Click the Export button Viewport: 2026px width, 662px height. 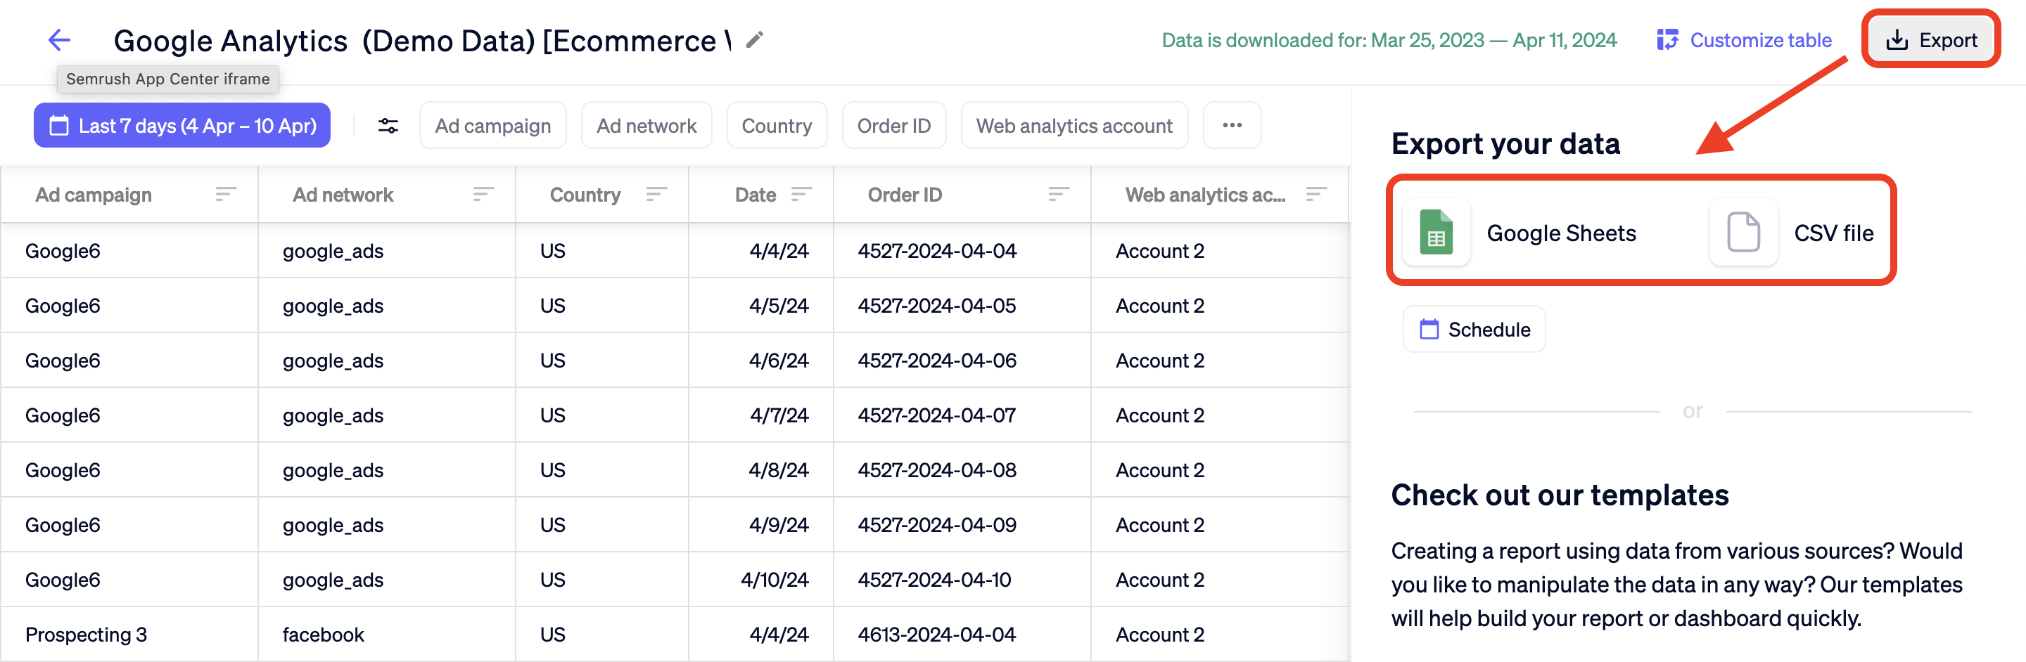[x=1931, y=40]
